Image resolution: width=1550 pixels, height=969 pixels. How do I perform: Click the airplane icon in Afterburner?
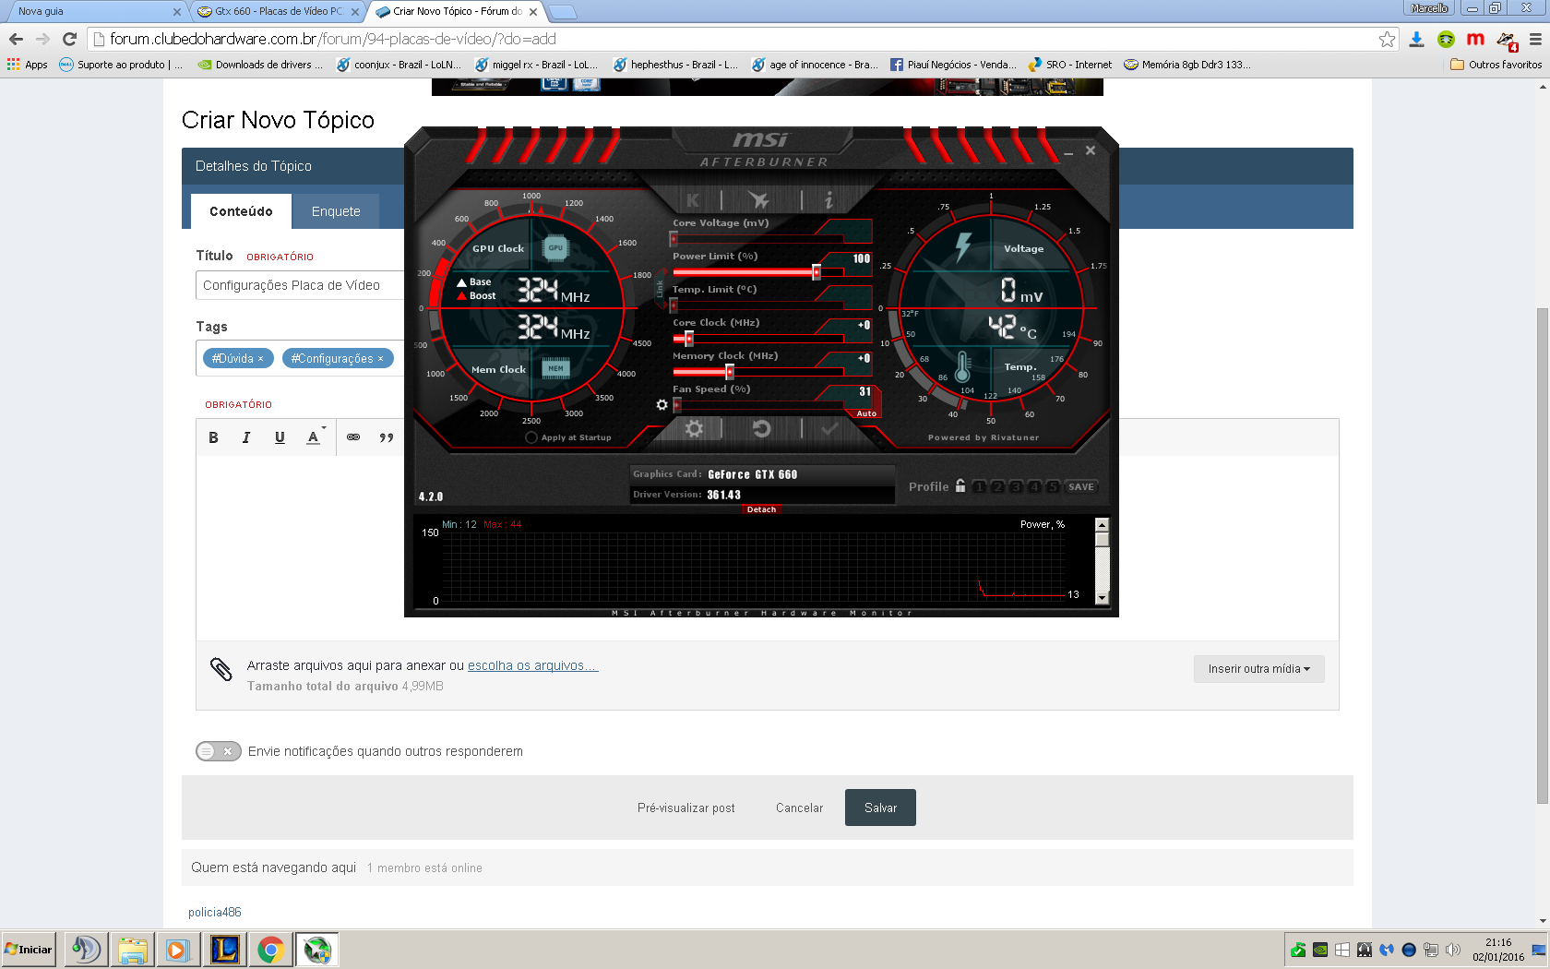(758, 200)
